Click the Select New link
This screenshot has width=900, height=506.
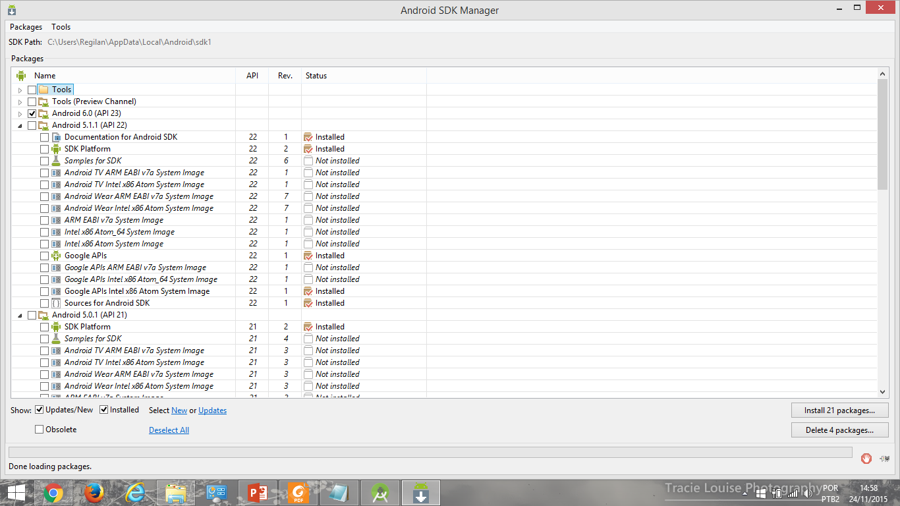click(179, 410)
